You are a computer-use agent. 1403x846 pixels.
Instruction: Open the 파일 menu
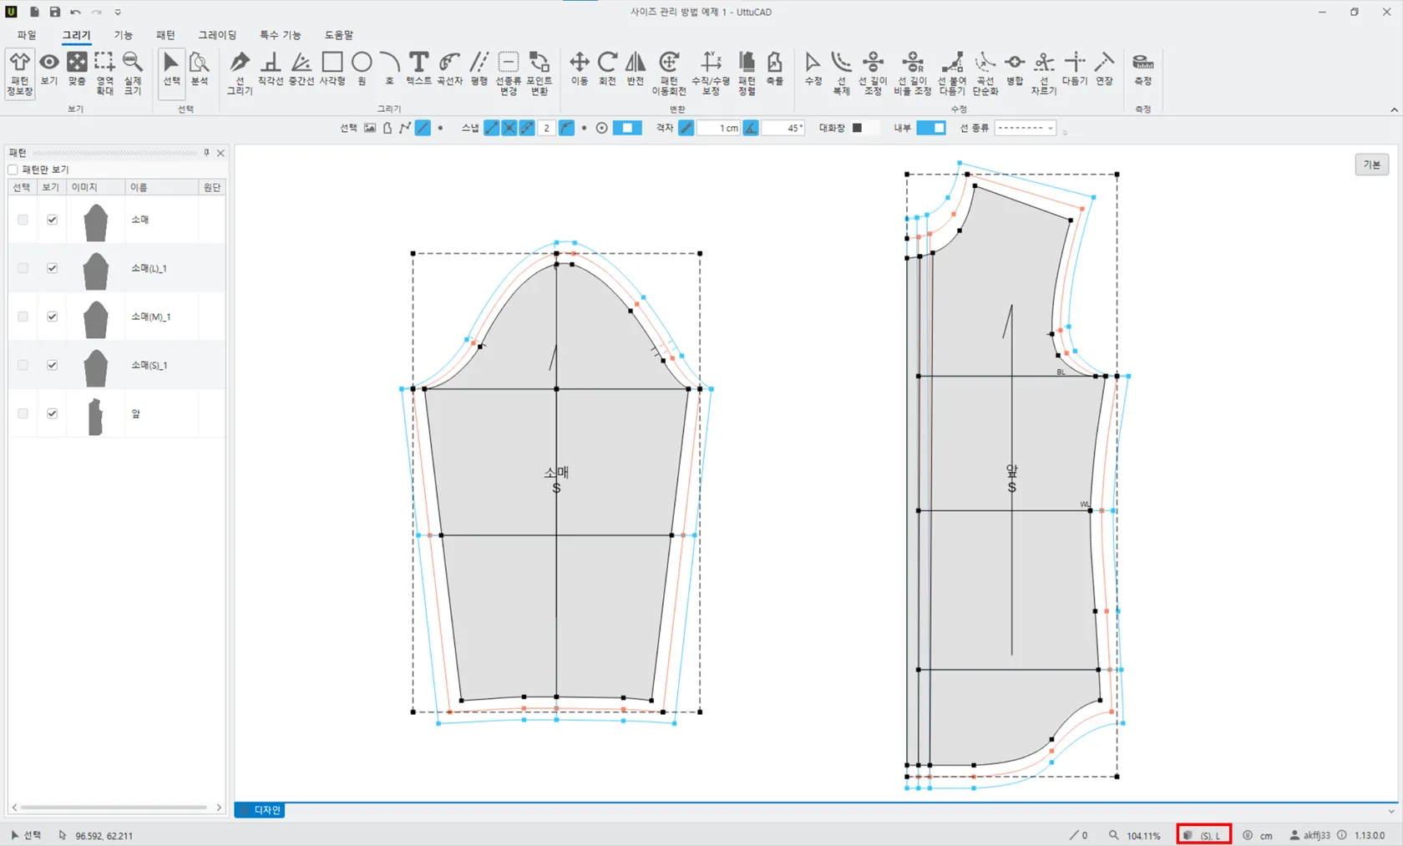pos(27,35)
